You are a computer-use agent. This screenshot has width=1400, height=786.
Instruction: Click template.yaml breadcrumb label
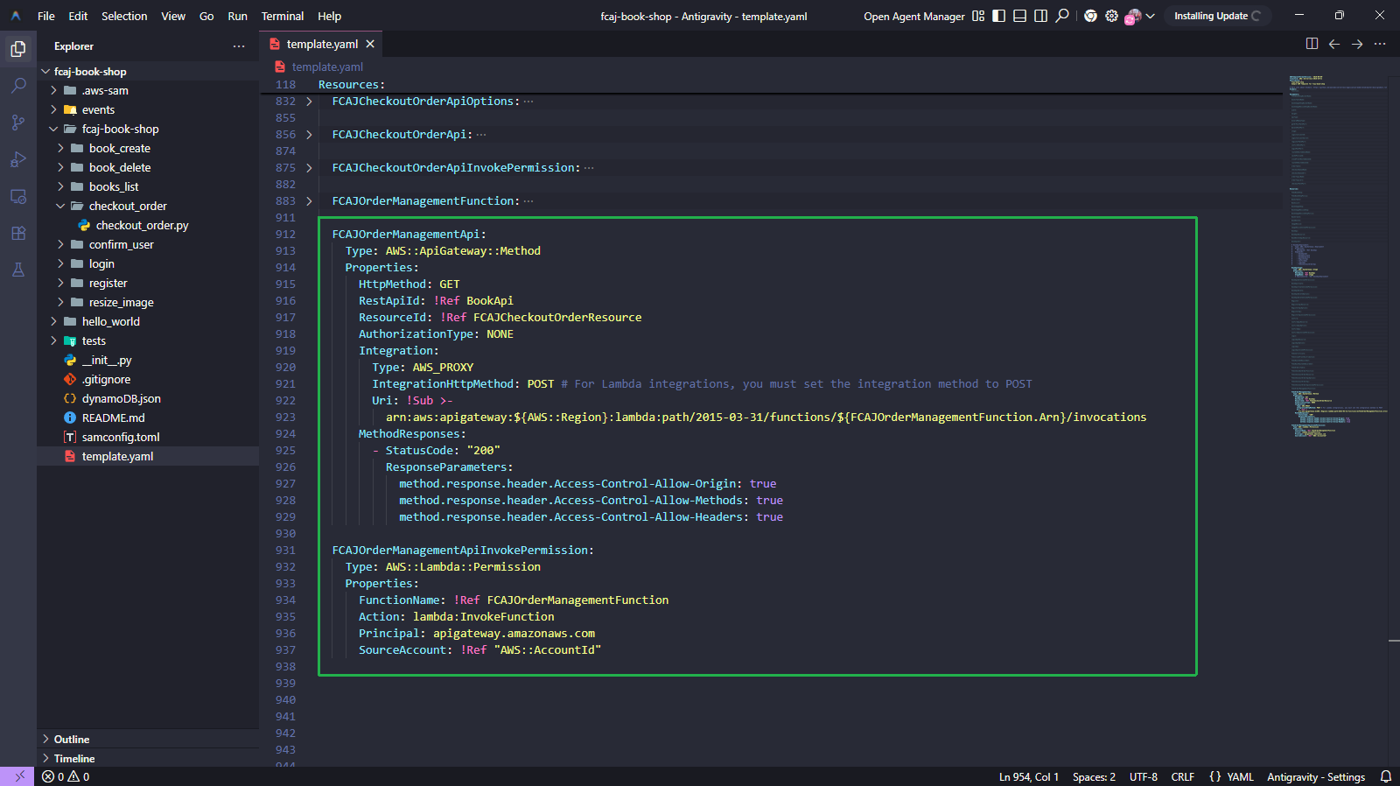(x=327, y=67)
